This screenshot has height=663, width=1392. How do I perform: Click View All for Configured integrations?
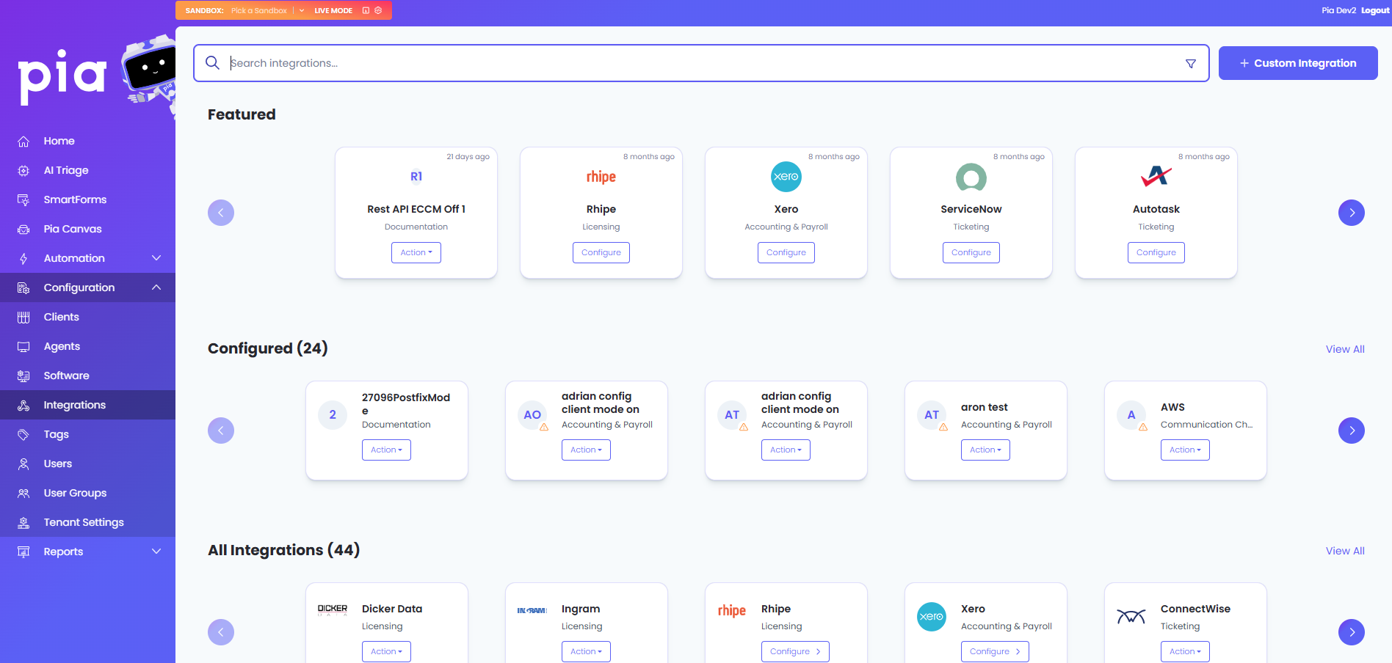pos(1345,349)
